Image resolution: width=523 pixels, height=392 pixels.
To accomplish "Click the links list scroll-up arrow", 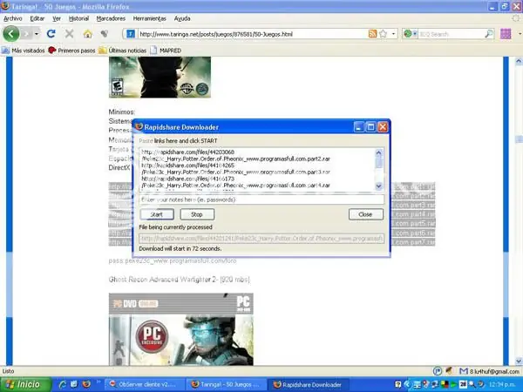I will 379,153.
